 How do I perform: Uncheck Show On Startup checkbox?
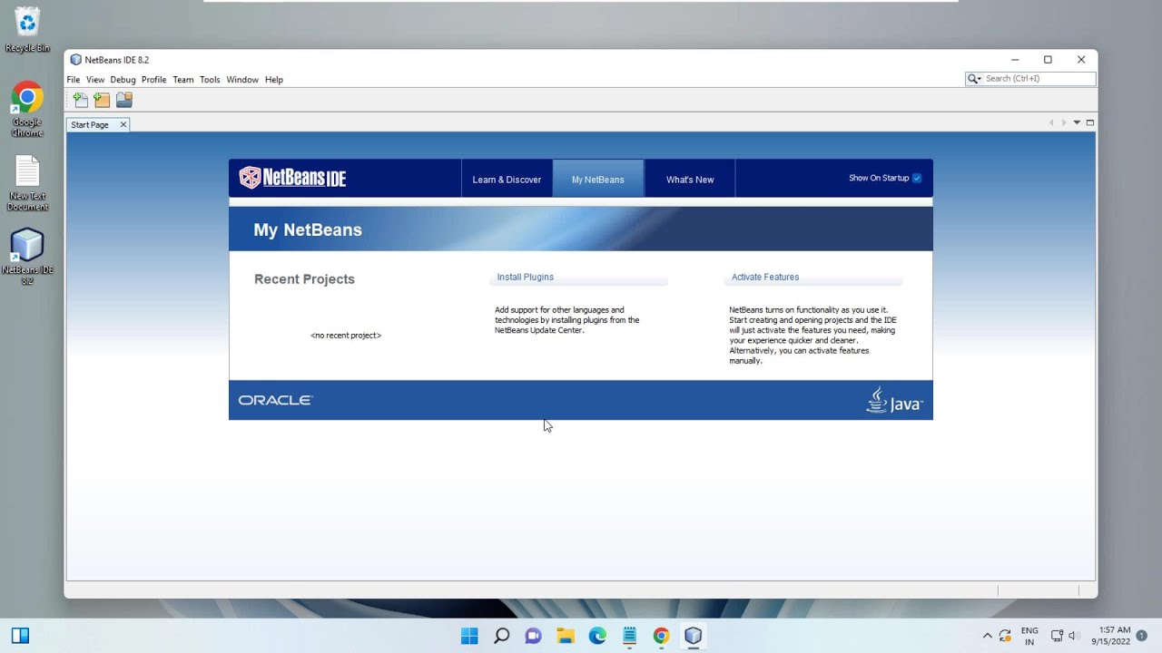pos(917,179)
